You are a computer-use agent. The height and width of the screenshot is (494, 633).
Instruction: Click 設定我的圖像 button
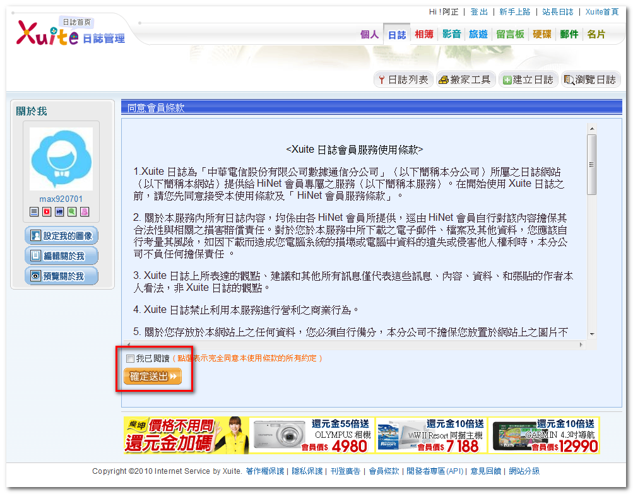[61, 236]
